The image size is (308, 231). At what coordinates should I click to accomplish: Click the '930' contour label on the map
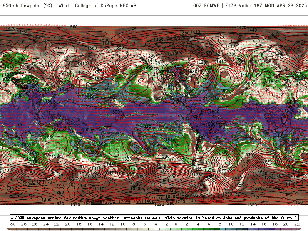click(x=172, y=191)
